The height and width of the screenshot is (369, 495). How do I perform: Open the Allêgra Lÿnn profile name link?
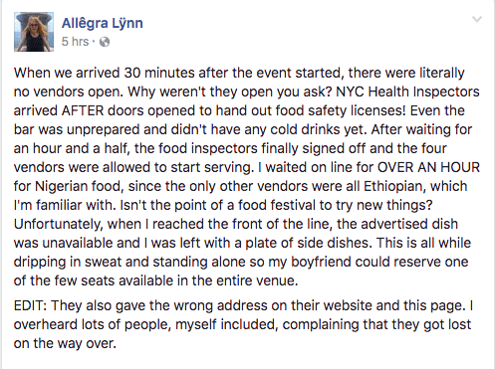(x=103, y=23)
